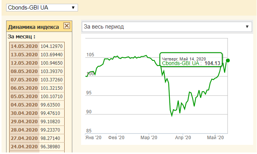
Task: Click the За месяц heading
Action: (21, 37)
